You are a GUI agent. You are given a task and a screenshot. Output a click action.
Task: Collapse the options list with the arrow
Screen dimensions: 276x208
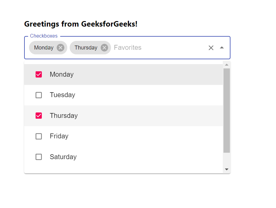[x=222, y=48]
